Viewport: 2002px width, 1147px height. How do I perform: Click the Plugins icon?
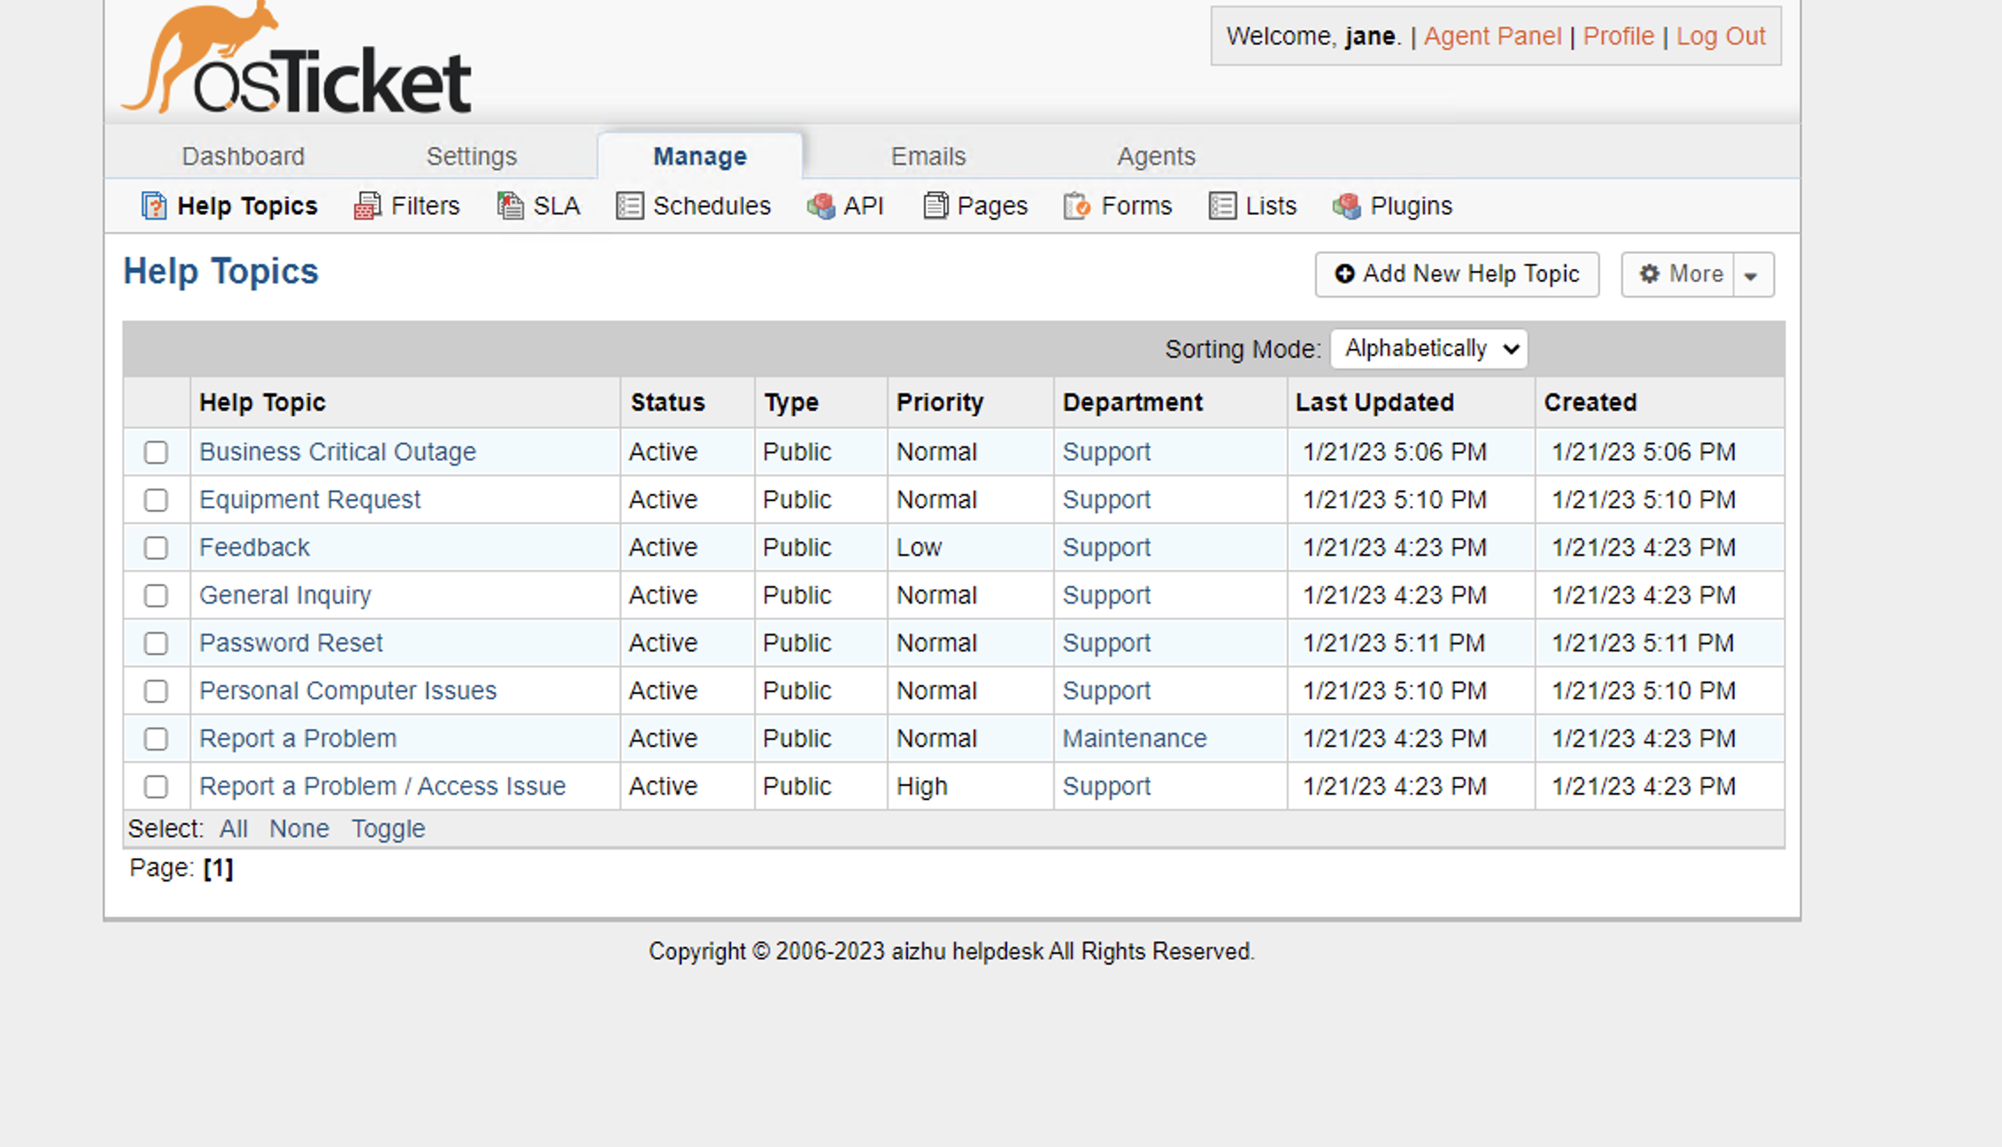(x=1347, y=205)
